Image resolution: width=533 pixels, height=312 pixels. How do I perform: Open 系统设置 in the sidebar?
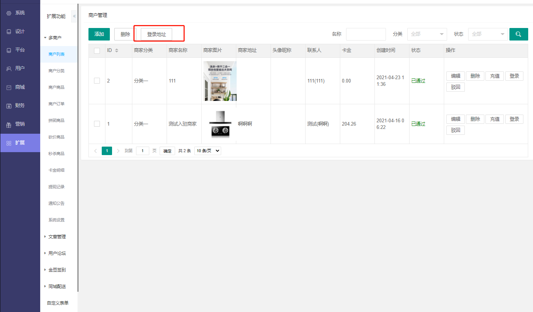[56, 220]
